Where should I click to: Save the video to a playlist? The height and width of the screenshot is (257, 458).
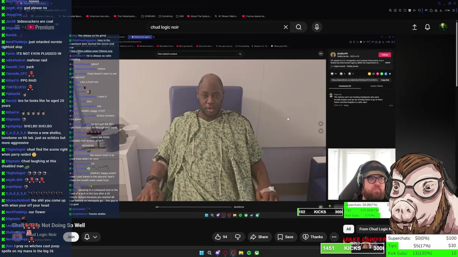285,237
